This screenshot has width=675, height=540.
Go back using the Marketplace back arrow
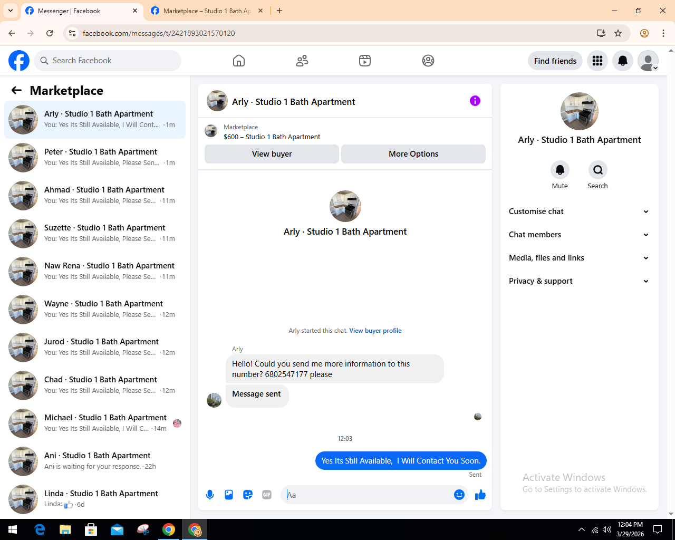point(16,90)
